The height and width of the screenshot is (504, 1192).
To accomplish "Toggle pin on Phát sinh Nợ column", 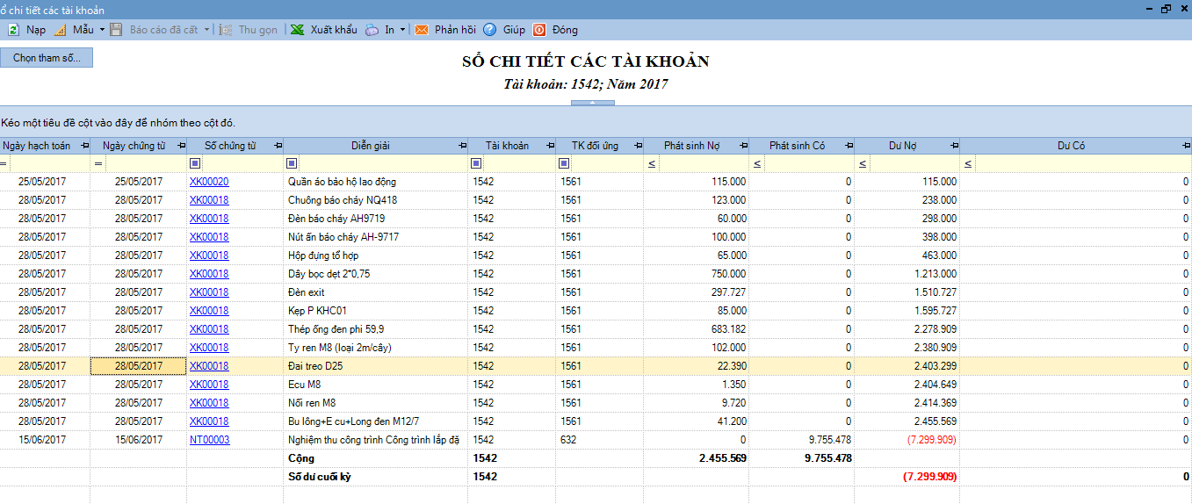I will click(743, 146).
